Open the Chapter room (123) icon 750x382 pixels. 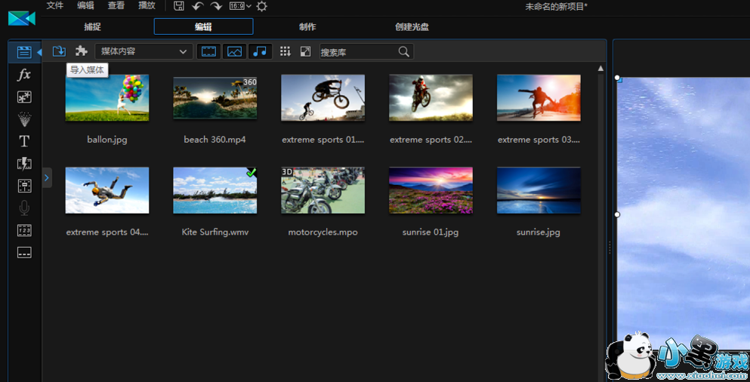coord(24,230)
